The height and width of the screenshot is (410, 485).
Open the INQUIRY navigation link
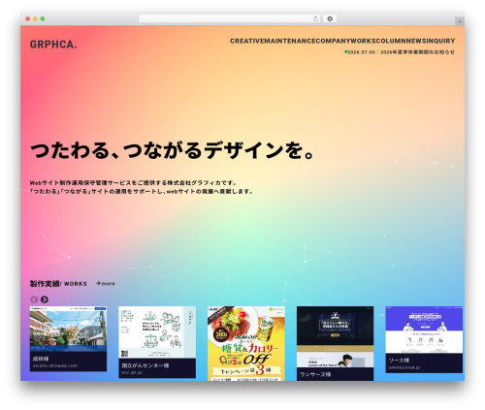(440, 41)
